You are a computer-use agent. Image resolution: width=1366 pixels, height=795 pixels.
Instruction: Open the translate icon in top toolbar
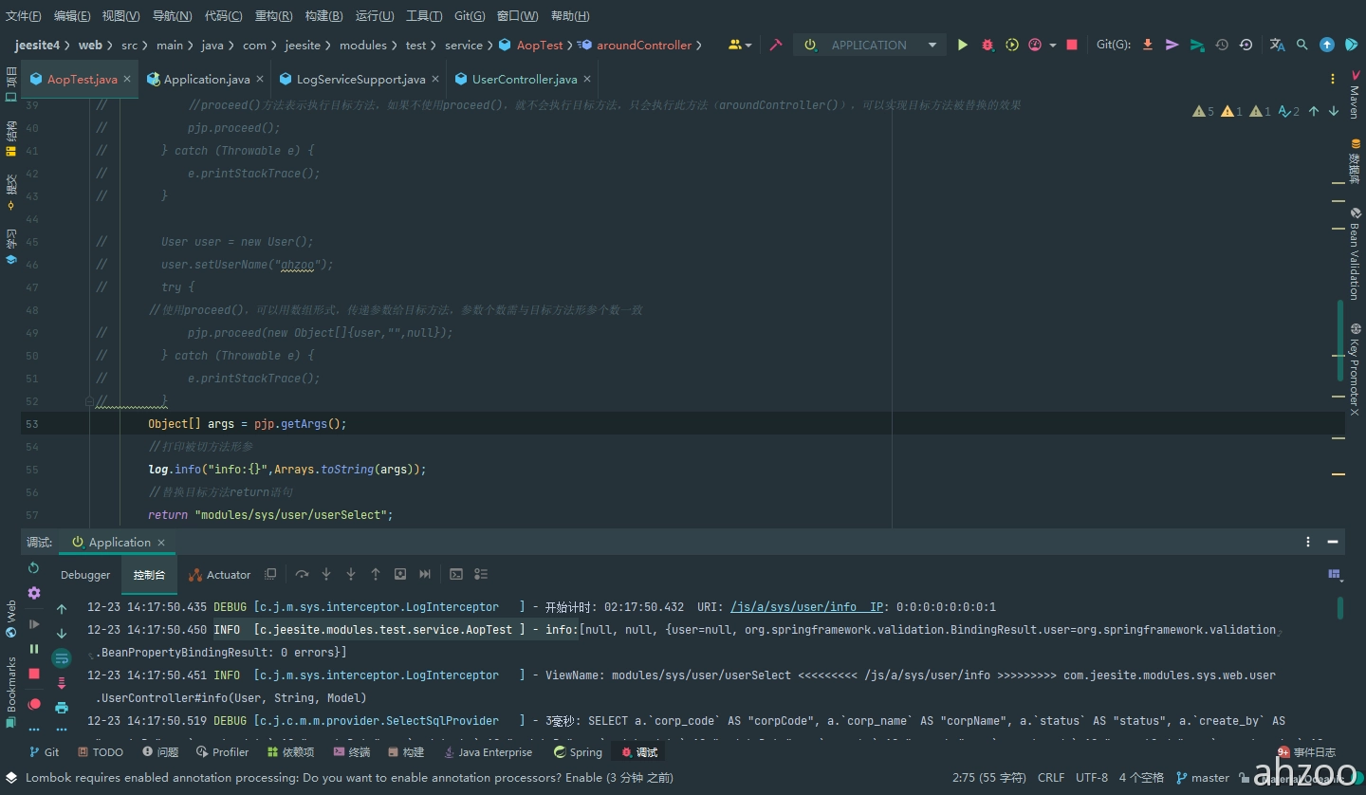tap(1277, 45)
